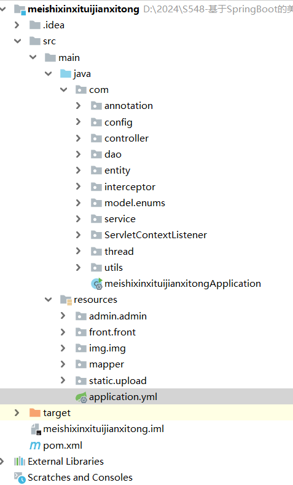Click the meishixinxituijianxitong.iml file icon
Image resolution: width=293 pixels, height=485 pixels.
[x=36, y=430]
